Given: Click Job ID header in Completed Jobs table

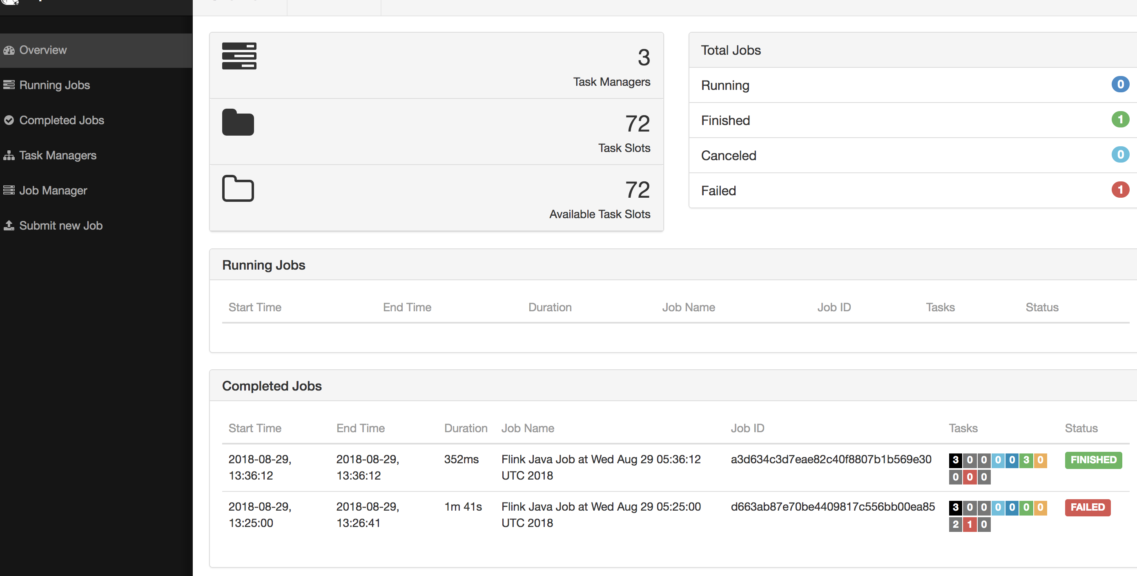Looking at the screenshot, I should [x=747, y=428].
